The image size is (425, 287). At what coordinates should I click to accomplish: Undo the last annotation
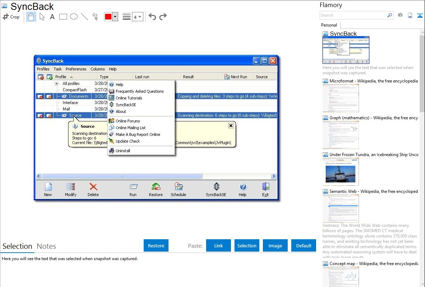[x=152, y=17]
